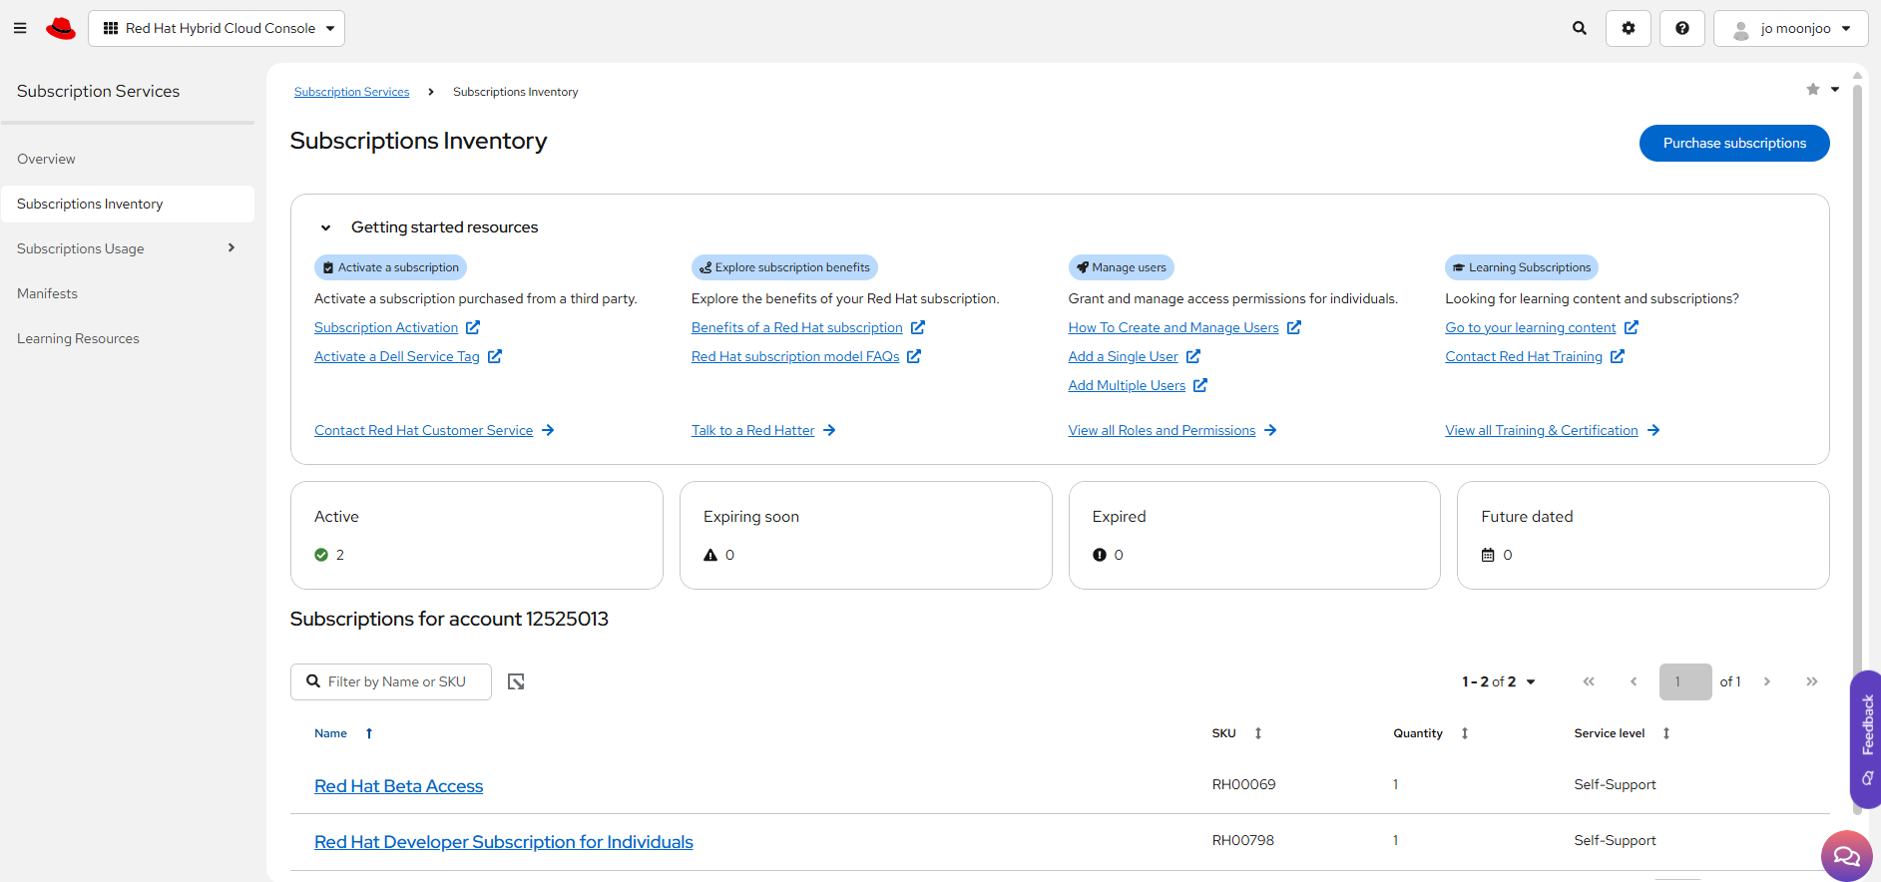Open the settings gear menu

click(1629, 28)
